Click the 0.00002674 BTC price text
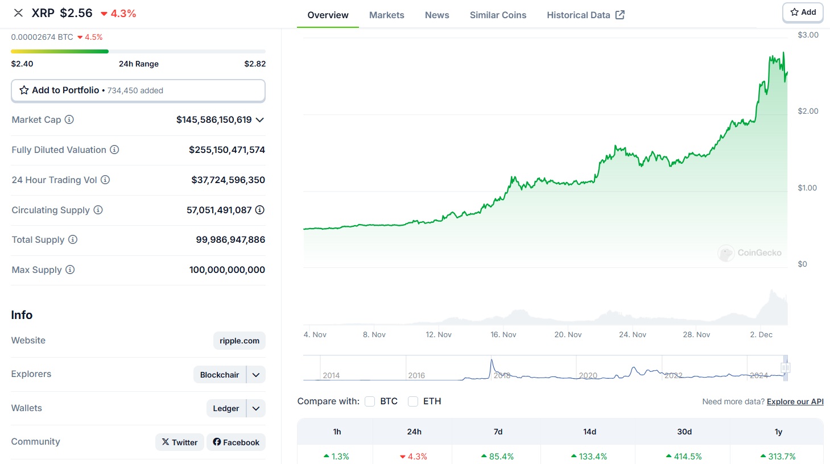This screenshot has width=830, height=464. (42, 37)
